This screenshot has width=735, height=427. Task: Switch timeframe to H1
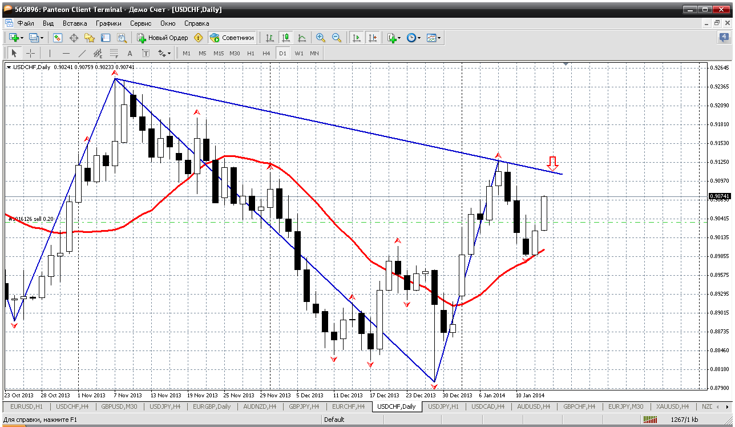(x=251, y=53)
